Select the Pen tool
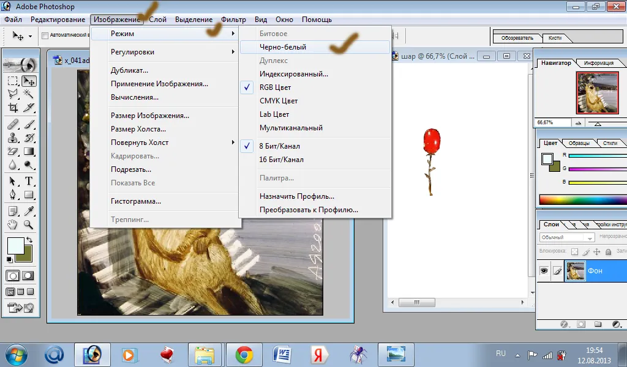 tap(13, 195)
